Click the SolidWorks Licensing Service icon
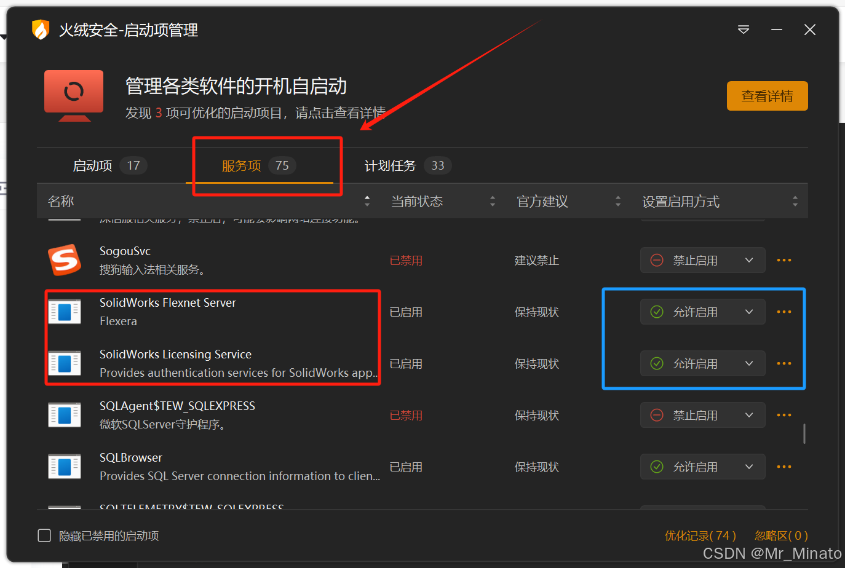Screen dimensions: 845x568 pos(65,363)
